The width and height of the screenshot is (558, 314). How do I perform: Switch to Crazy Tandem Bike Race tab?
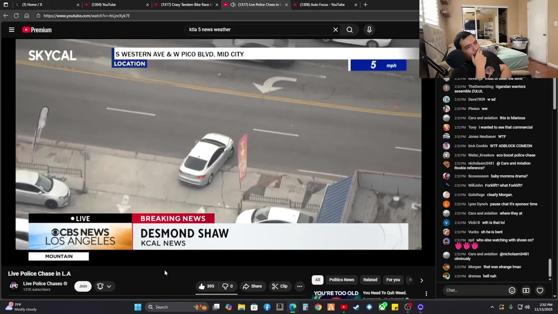[186, 5]
